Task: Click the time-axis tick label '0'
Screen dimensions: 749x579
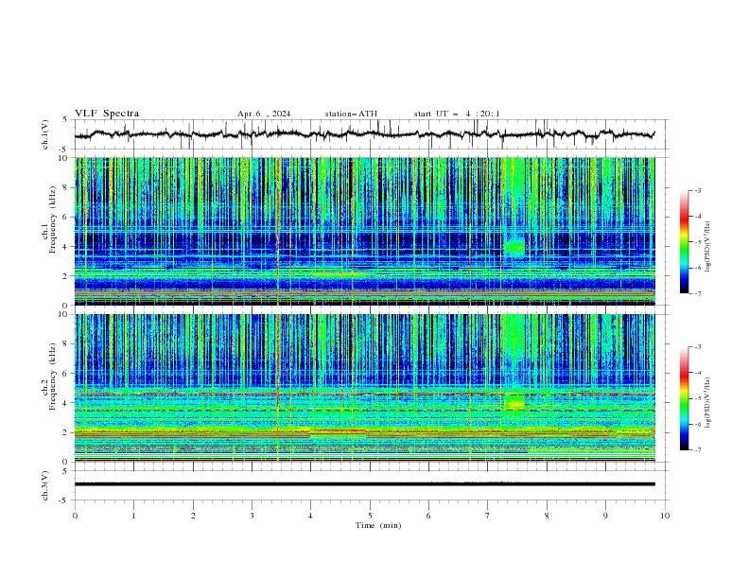Action: pos(75,516)
